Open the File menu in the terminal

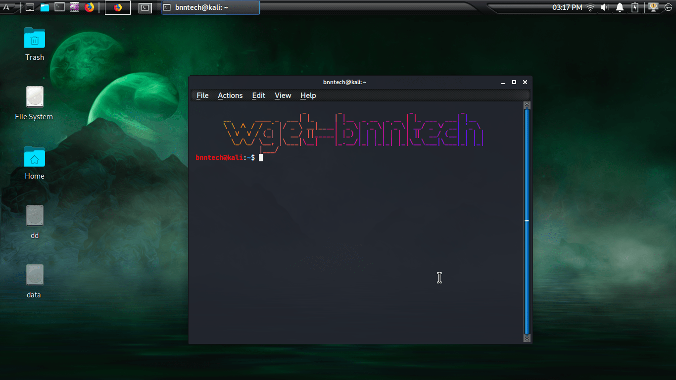202,95
